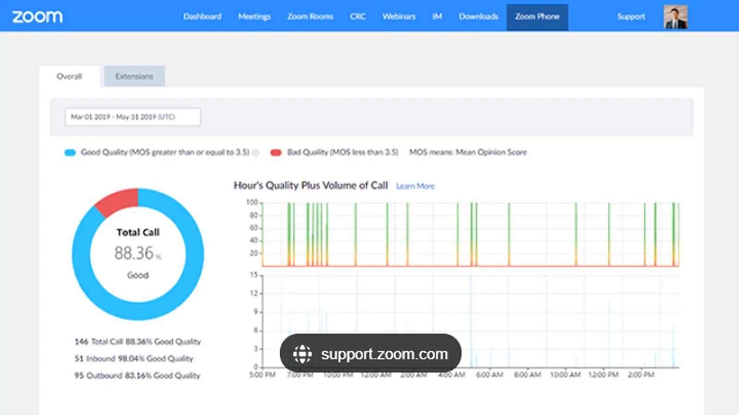Switch to the Overall tab
Viewport: 739px width, 415px height.
point(69,76)
